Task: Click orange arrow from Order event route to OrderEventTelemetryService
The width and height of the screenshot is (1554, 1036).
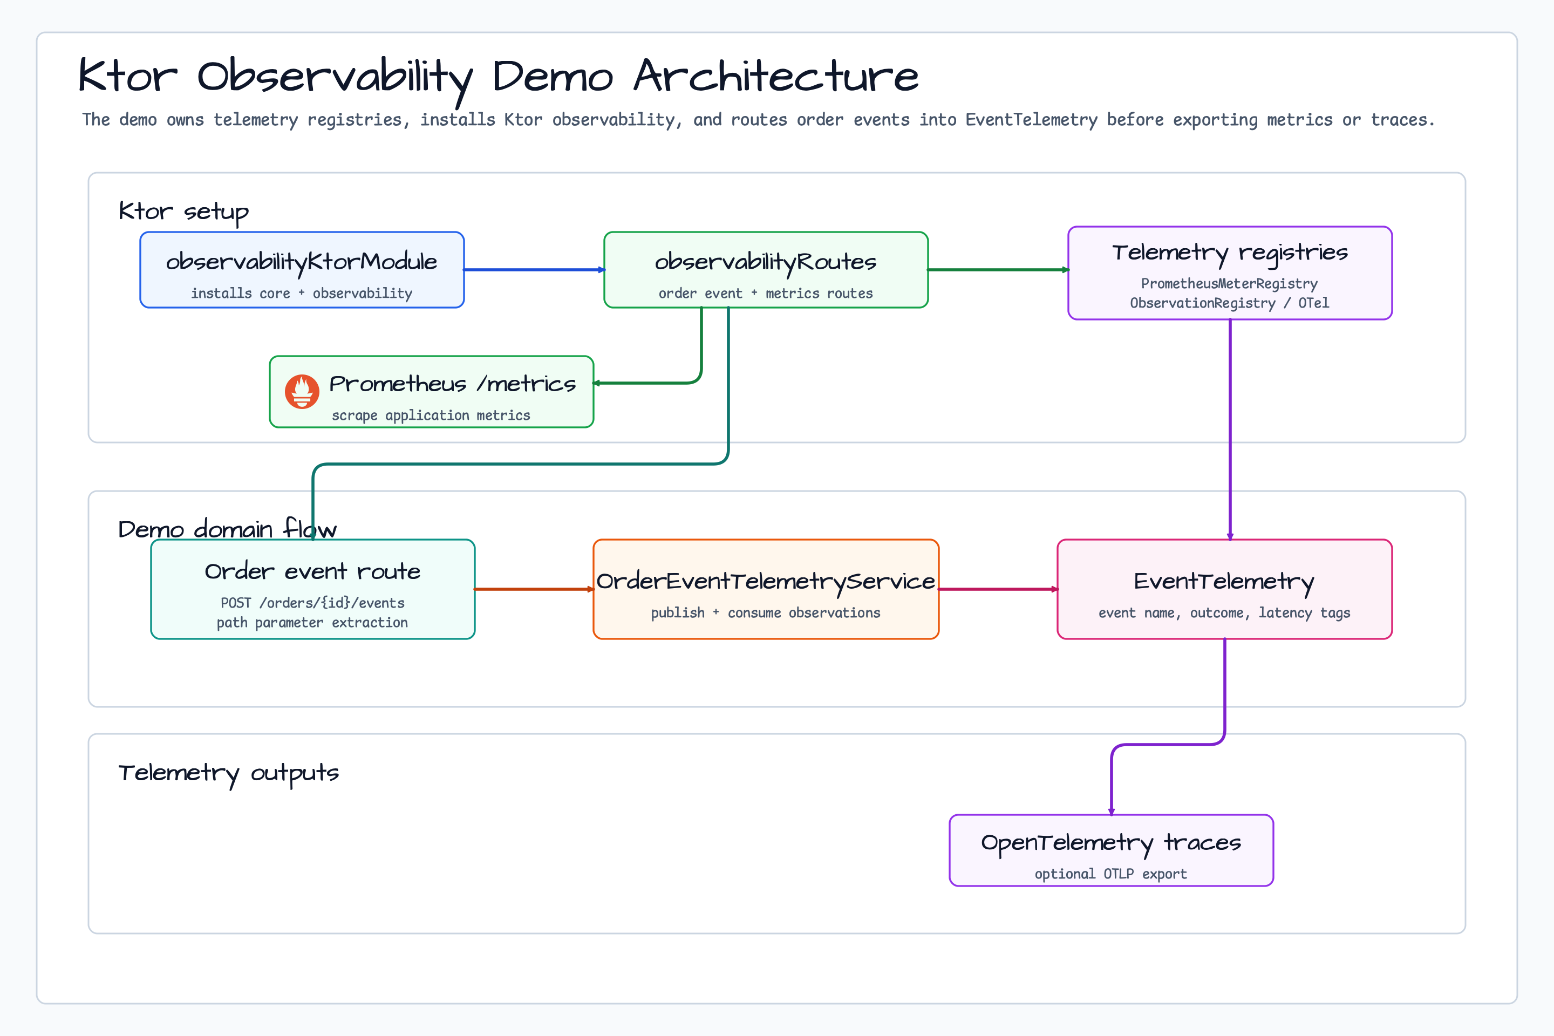Action: coord(534,589)
